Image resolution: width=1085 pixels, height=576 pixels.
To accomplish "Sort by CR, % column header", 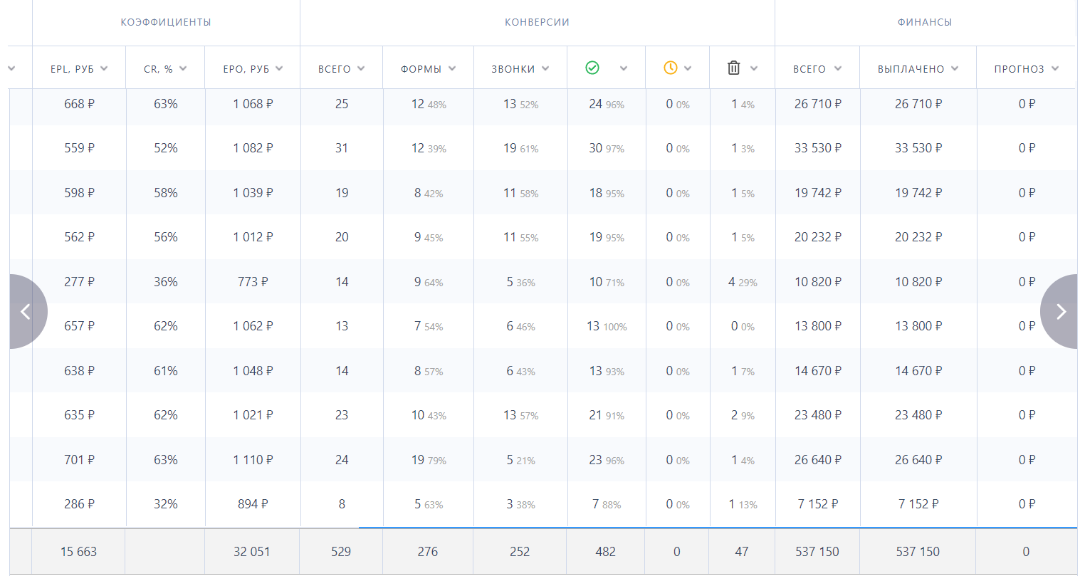I will point(164,69).
